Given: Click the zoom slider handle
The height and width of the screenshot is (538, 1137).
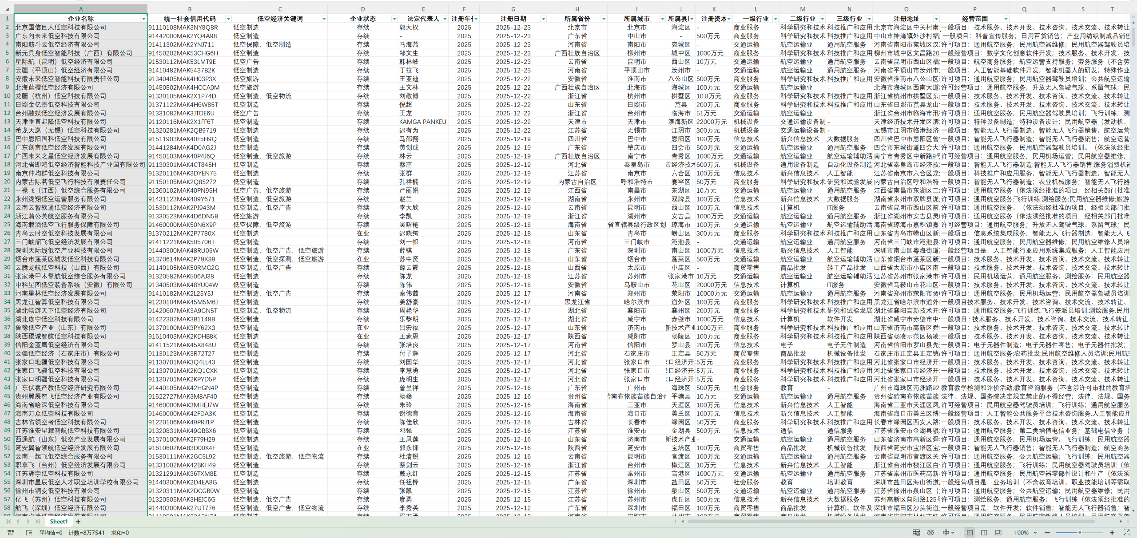Looking at the screenshot, I should (x=1080, y=533).
